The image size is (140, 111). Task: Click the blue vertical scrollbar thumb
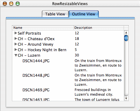click(126, 38)
